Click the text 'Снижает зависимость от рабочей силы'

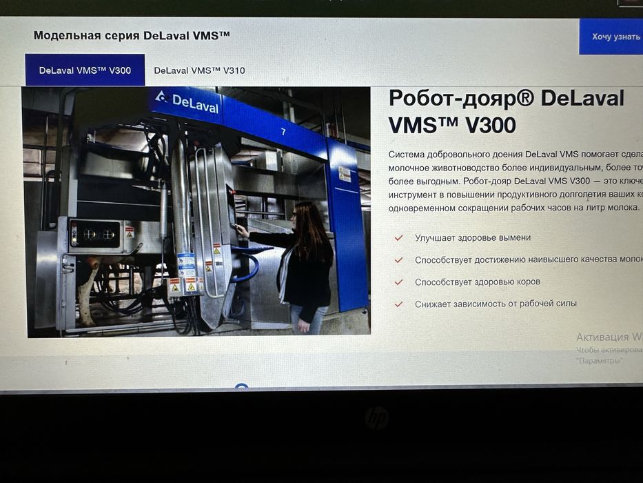coord(496,304)
